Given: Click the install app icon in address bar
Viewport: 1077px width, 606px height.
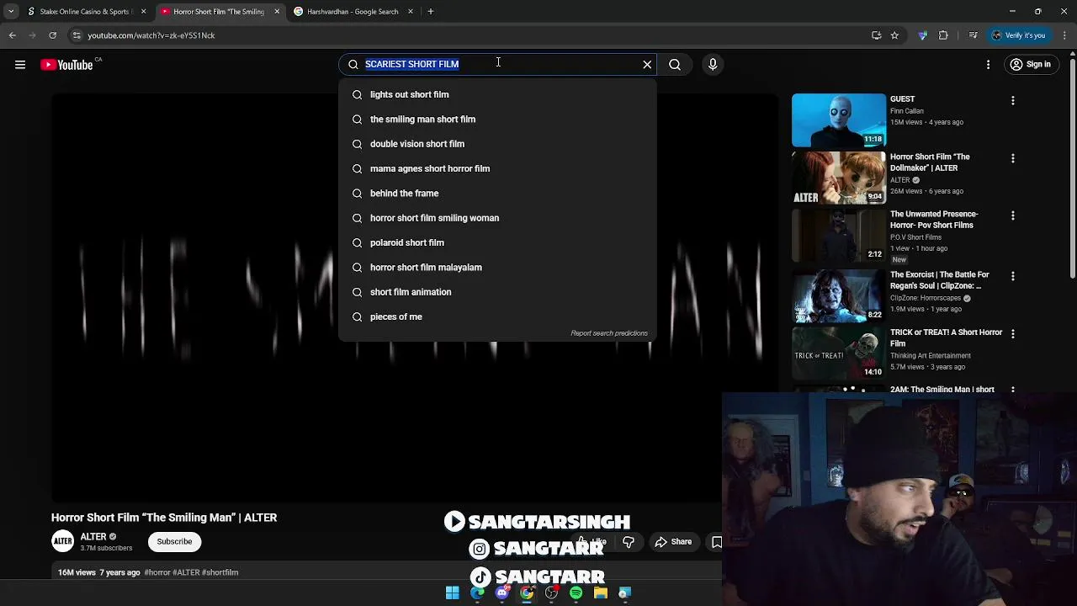Looking at the screenshot, I should coord(877,35).
